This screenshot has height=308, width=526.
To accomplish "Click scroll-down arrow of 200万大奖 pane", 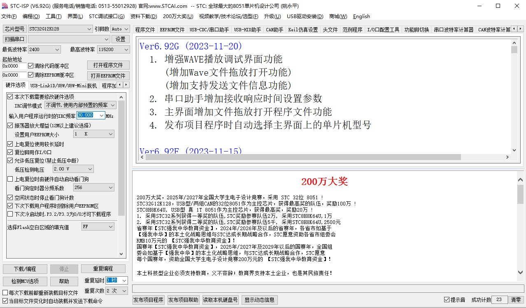I will click(x=521, y=272).
